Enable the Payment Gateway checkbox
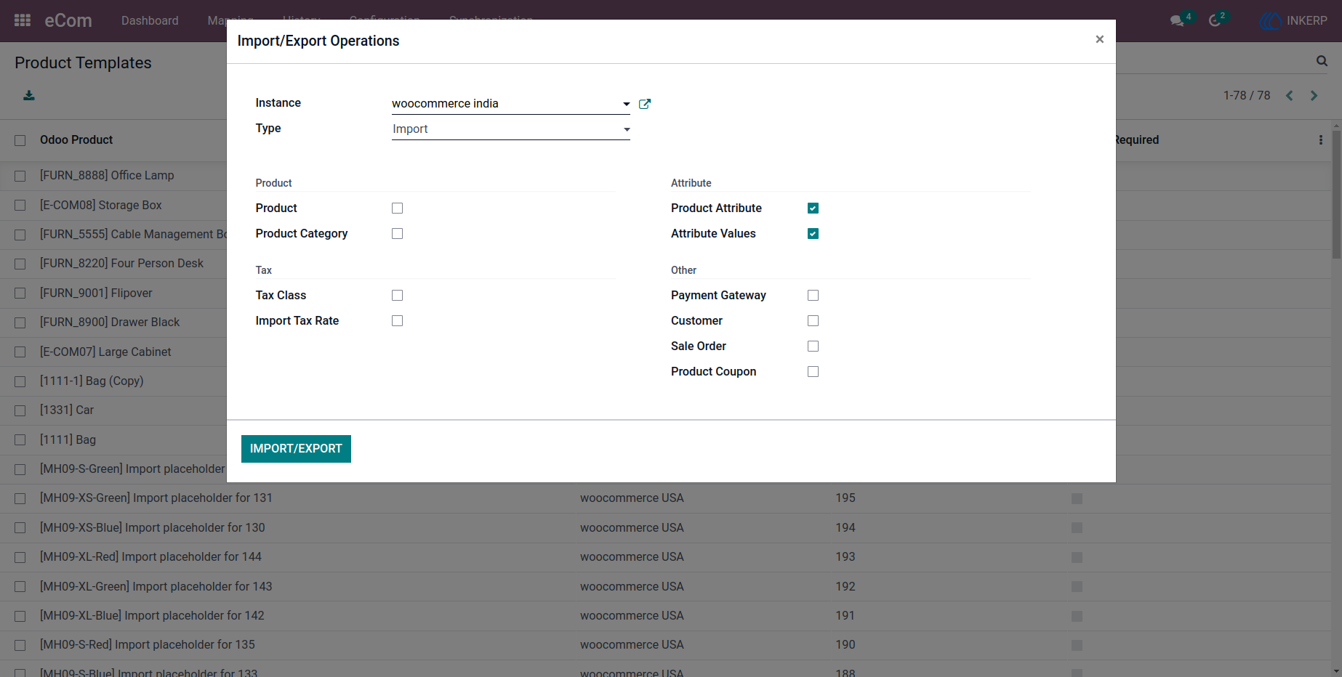The width and height of the screenshot is (1342, 677). click(x=813, y=296)
